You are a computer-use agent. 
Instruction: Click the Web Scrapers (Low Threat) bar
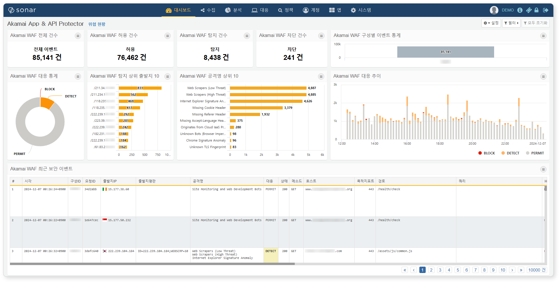[x=268, y=88]
